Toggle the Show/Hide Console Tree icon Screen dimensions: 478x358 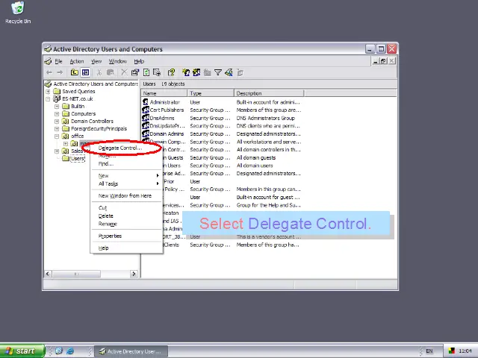click(85, 72)
